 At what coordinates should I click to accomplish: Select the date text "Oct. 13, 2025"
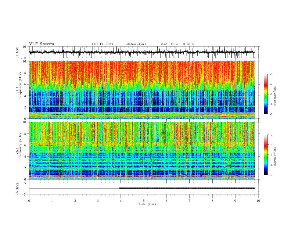[x=103, y=44]
